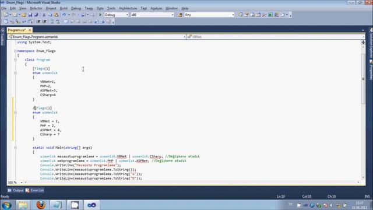Click the New Project toolbar icon

6,15
